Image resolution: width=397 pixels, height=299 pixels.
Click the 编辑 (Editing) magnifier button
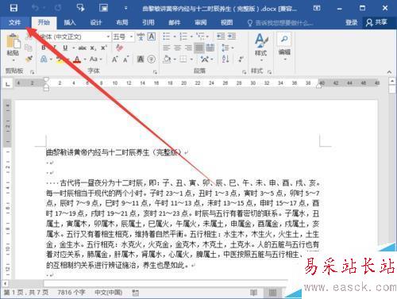(284, 46)
